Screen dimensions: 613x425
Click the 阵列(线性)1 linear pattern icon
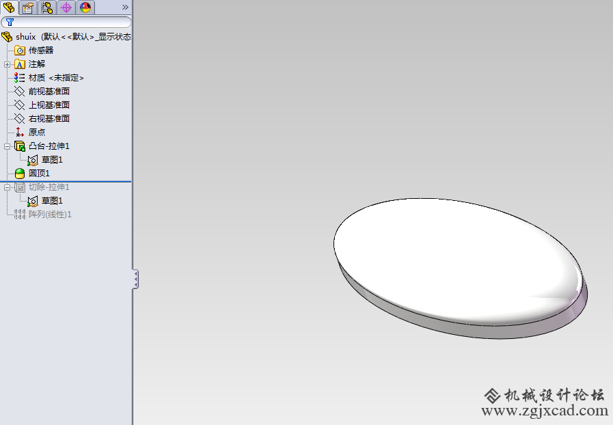[20, 215]
